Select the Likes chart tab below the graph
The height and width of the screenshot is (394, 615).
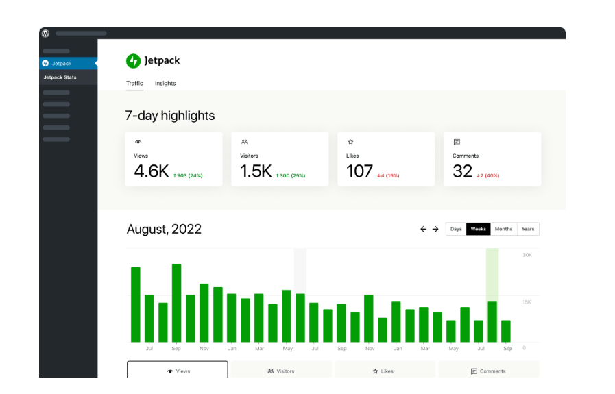385,370
